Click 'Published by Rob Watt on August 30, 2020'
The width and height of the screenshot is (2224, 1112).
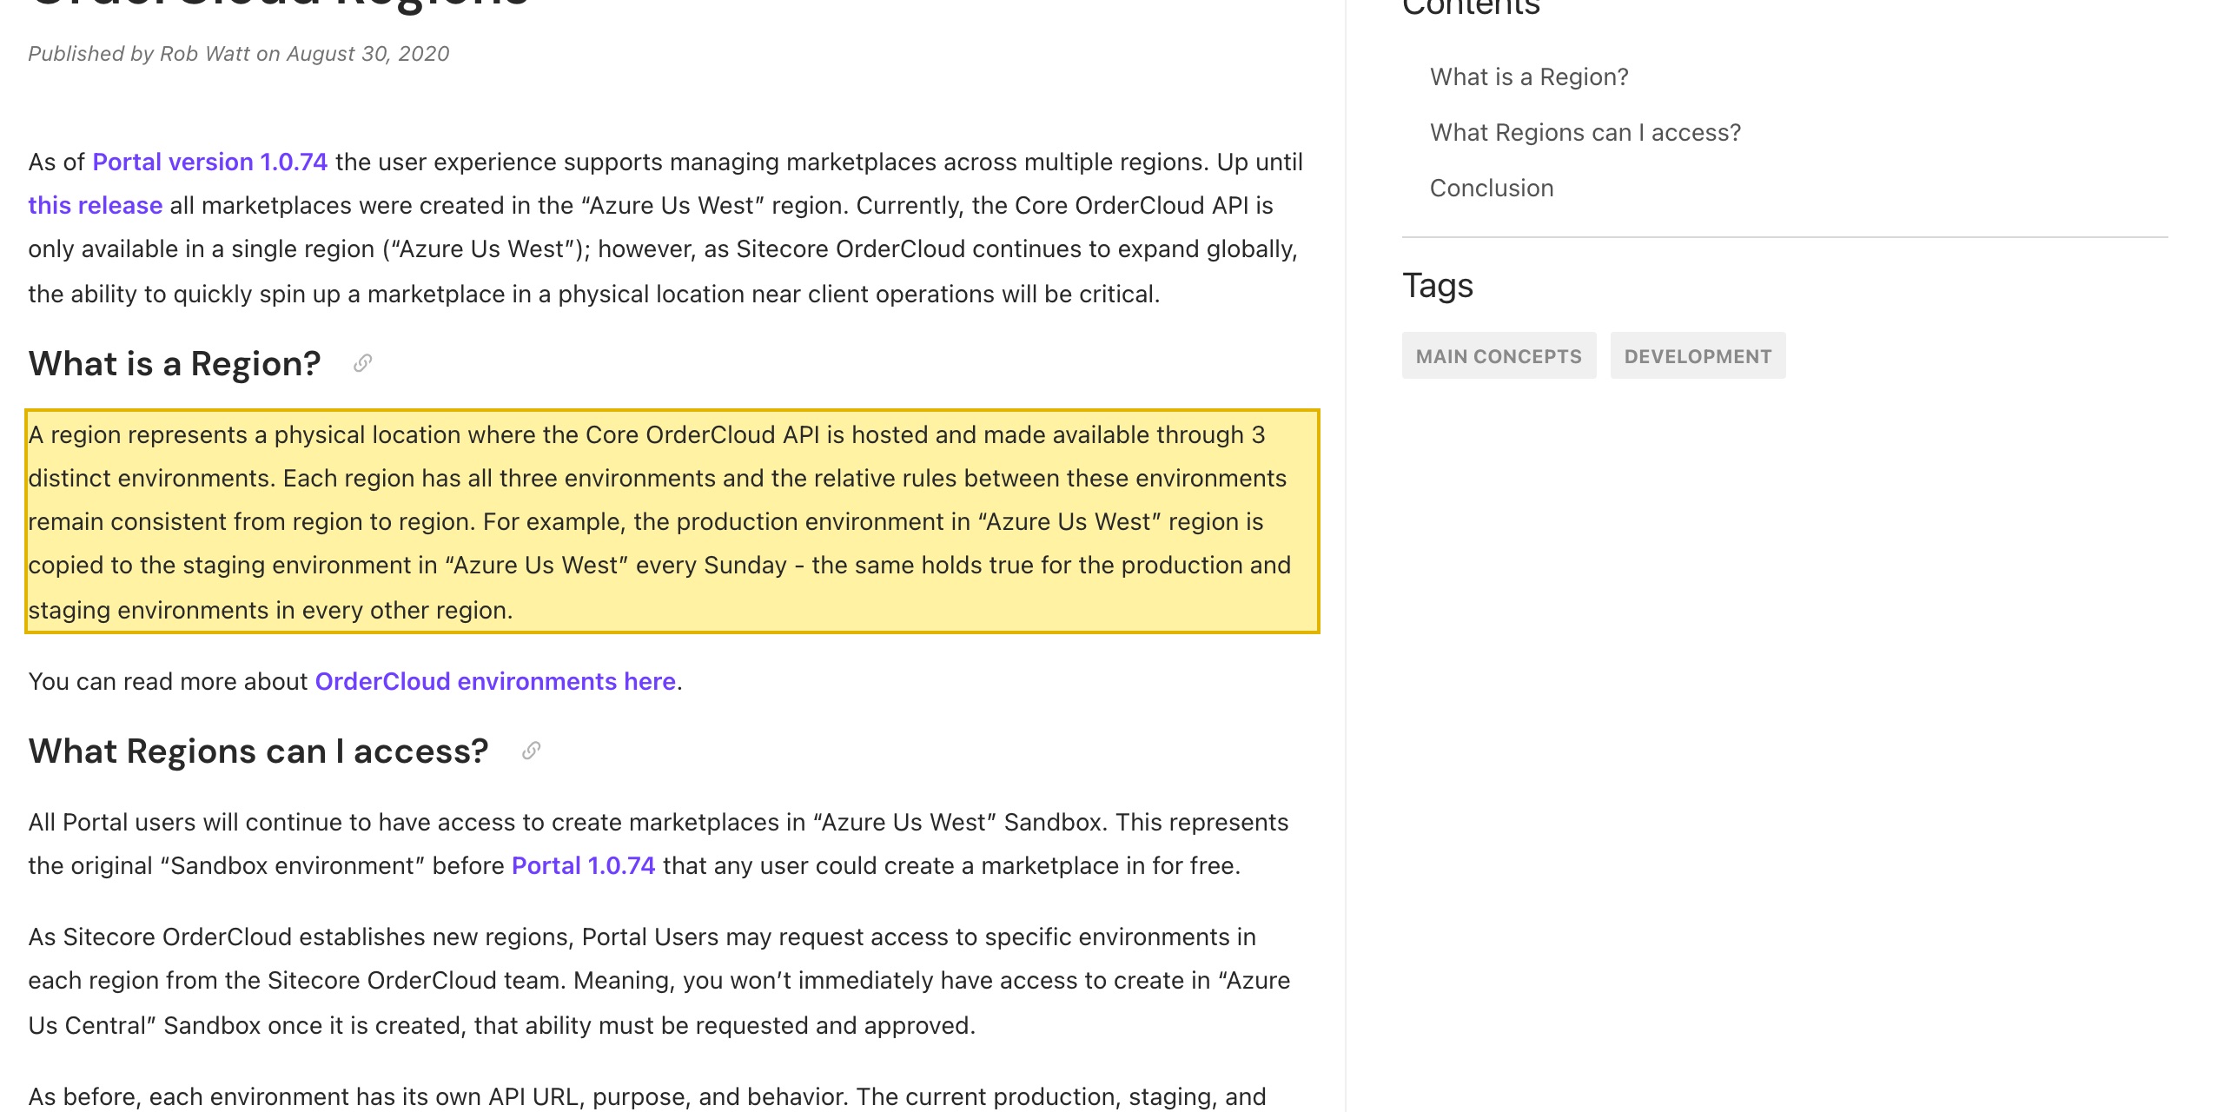(239, 54)
